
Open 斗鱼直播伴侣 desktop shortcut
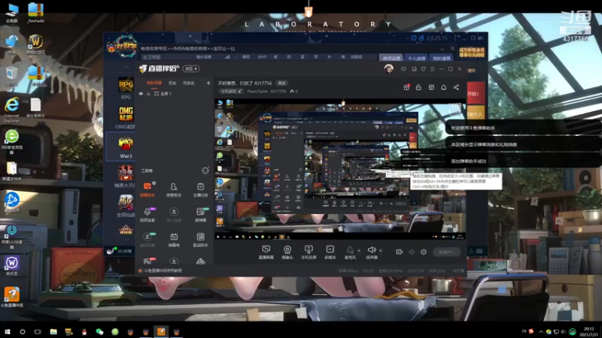pos(12,297)
